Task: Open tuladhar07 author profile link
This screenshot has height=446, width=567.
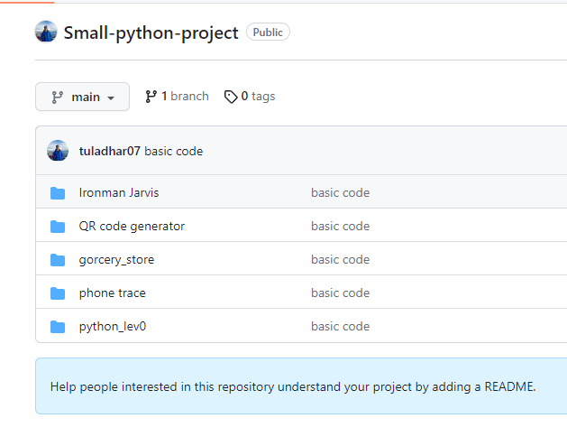Action: point(109,152)
